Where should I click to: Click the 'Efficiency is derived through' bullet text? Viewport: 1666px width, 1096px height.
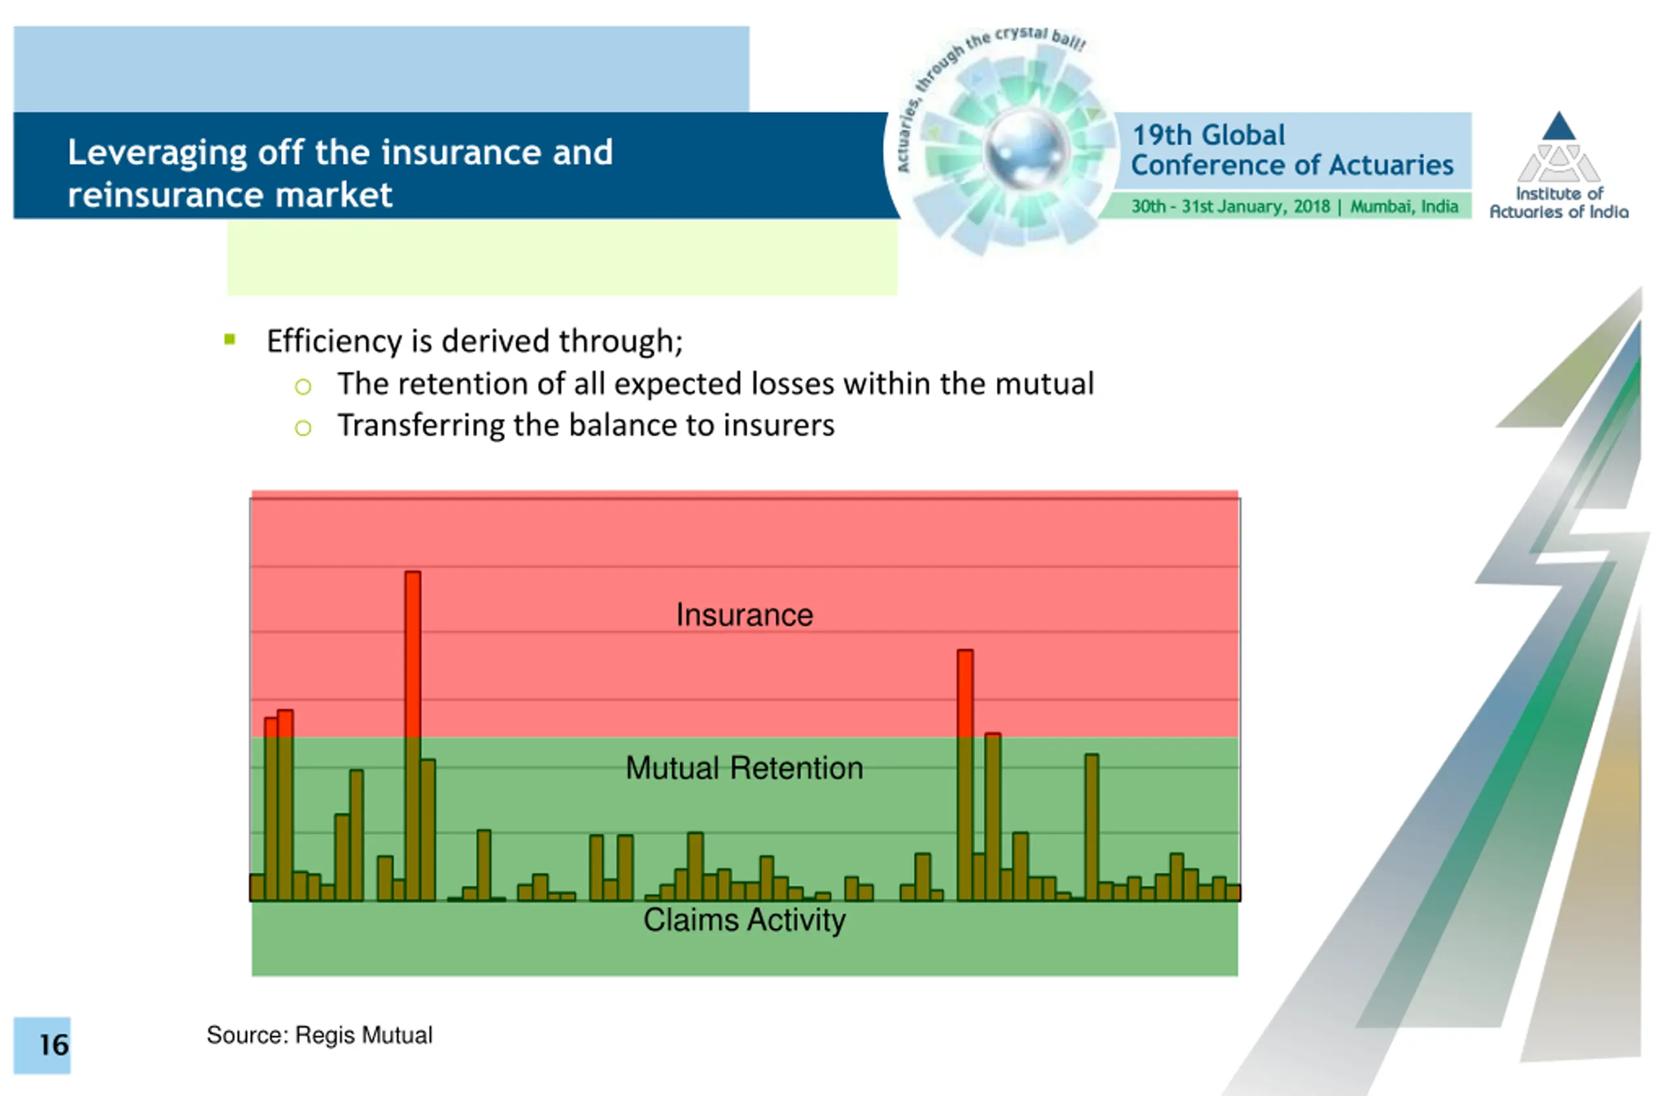coord(474,341)
